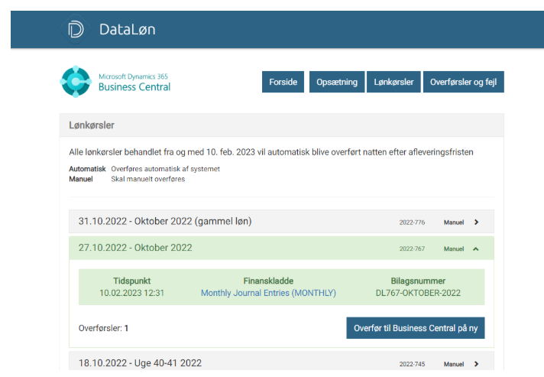The height and width of the screenshot is (377, 544).
Task: Click the 31.10.2022 Oktober (gammel løn) header
Action: (165, 222)
